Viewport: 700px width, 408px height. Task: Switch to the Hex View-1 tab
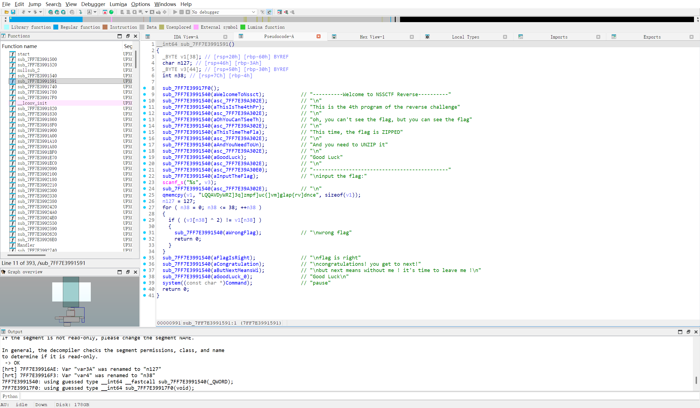[372, 37]
